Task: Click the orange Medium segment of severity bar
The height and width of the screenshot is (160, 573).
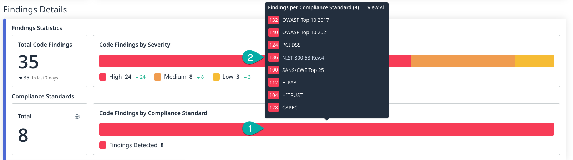Action: coord(463,61)
